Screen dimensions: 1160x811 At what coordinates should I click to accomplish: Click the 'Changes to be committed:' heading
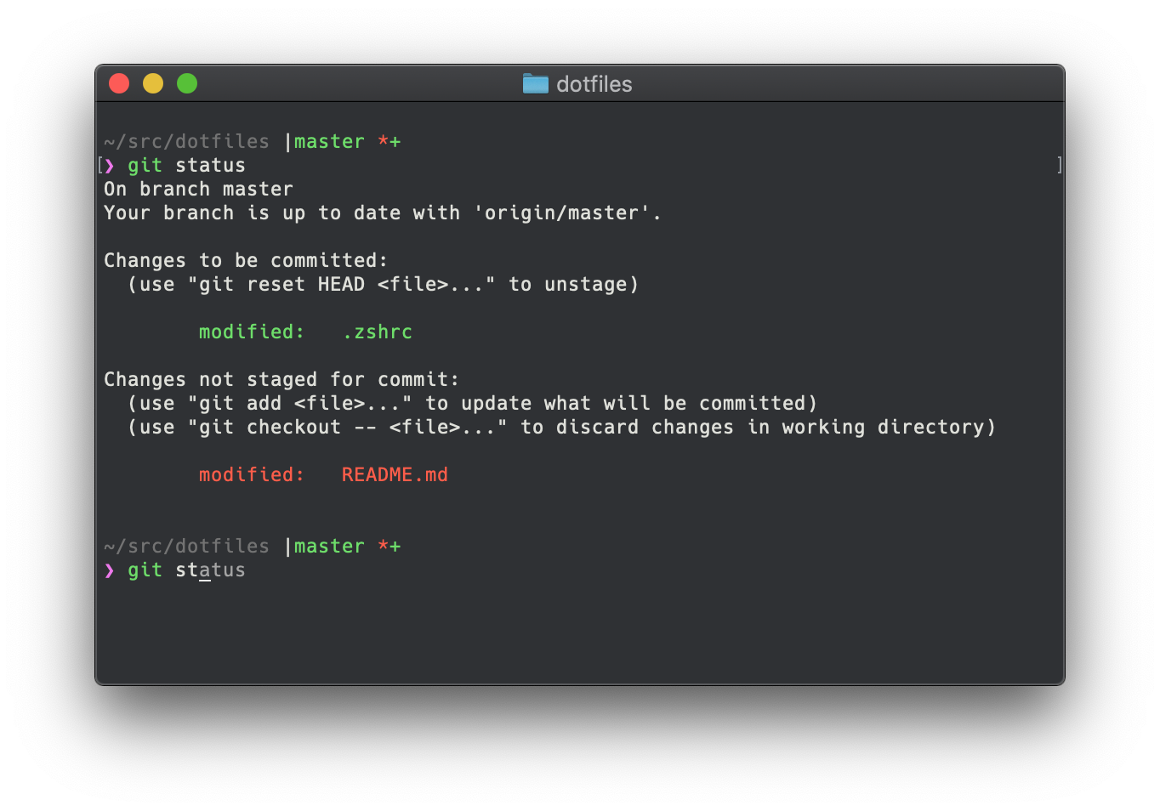[246, 260]
